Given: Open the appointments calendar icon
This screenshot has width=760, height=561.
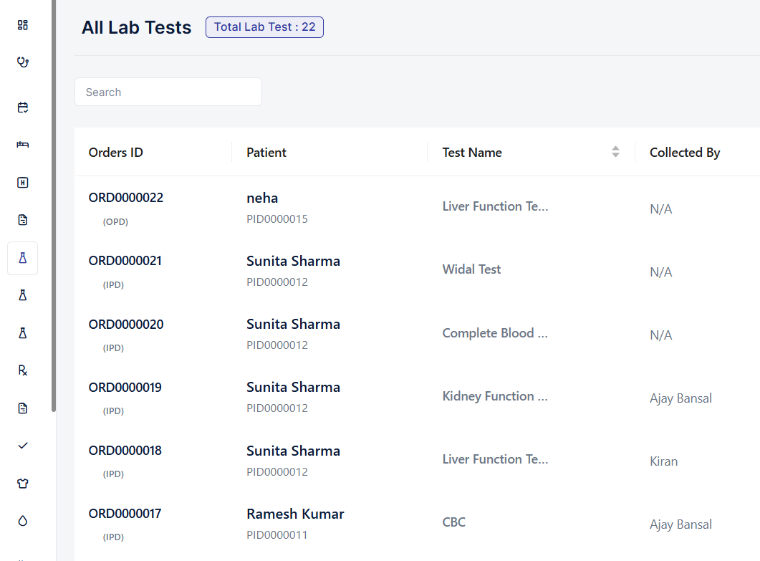Looking at the screenshot, I should 22,107.
